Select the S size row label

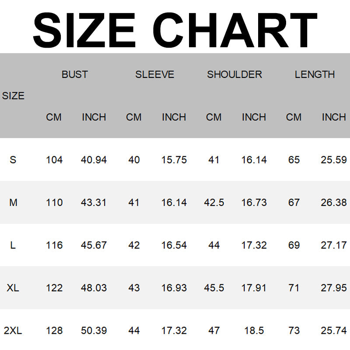[x=13, y=160]
